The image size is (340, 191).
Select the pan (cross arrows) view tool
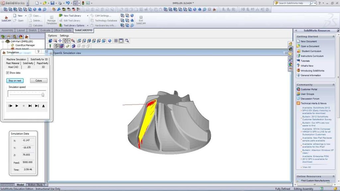tap(60, 41)
